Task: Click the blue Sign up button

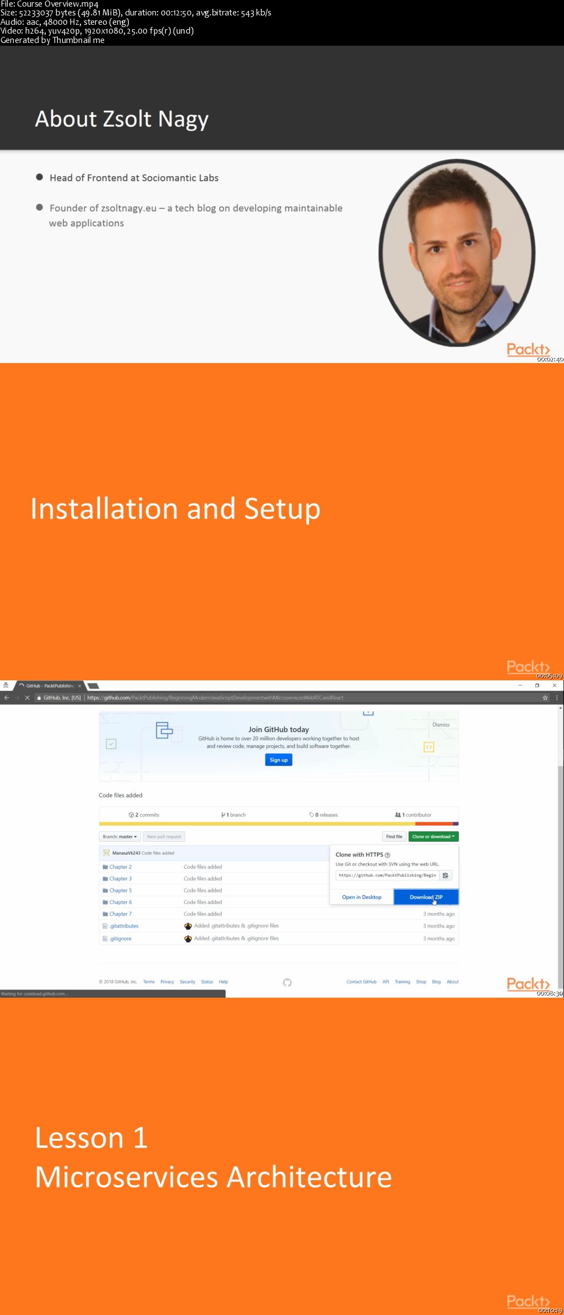Action: coord(279,760)
